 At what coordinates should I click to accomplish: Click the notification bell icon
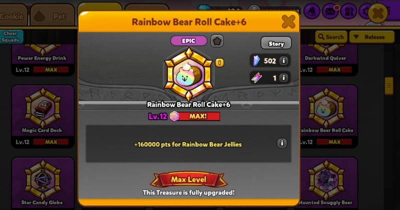[312, 11]
